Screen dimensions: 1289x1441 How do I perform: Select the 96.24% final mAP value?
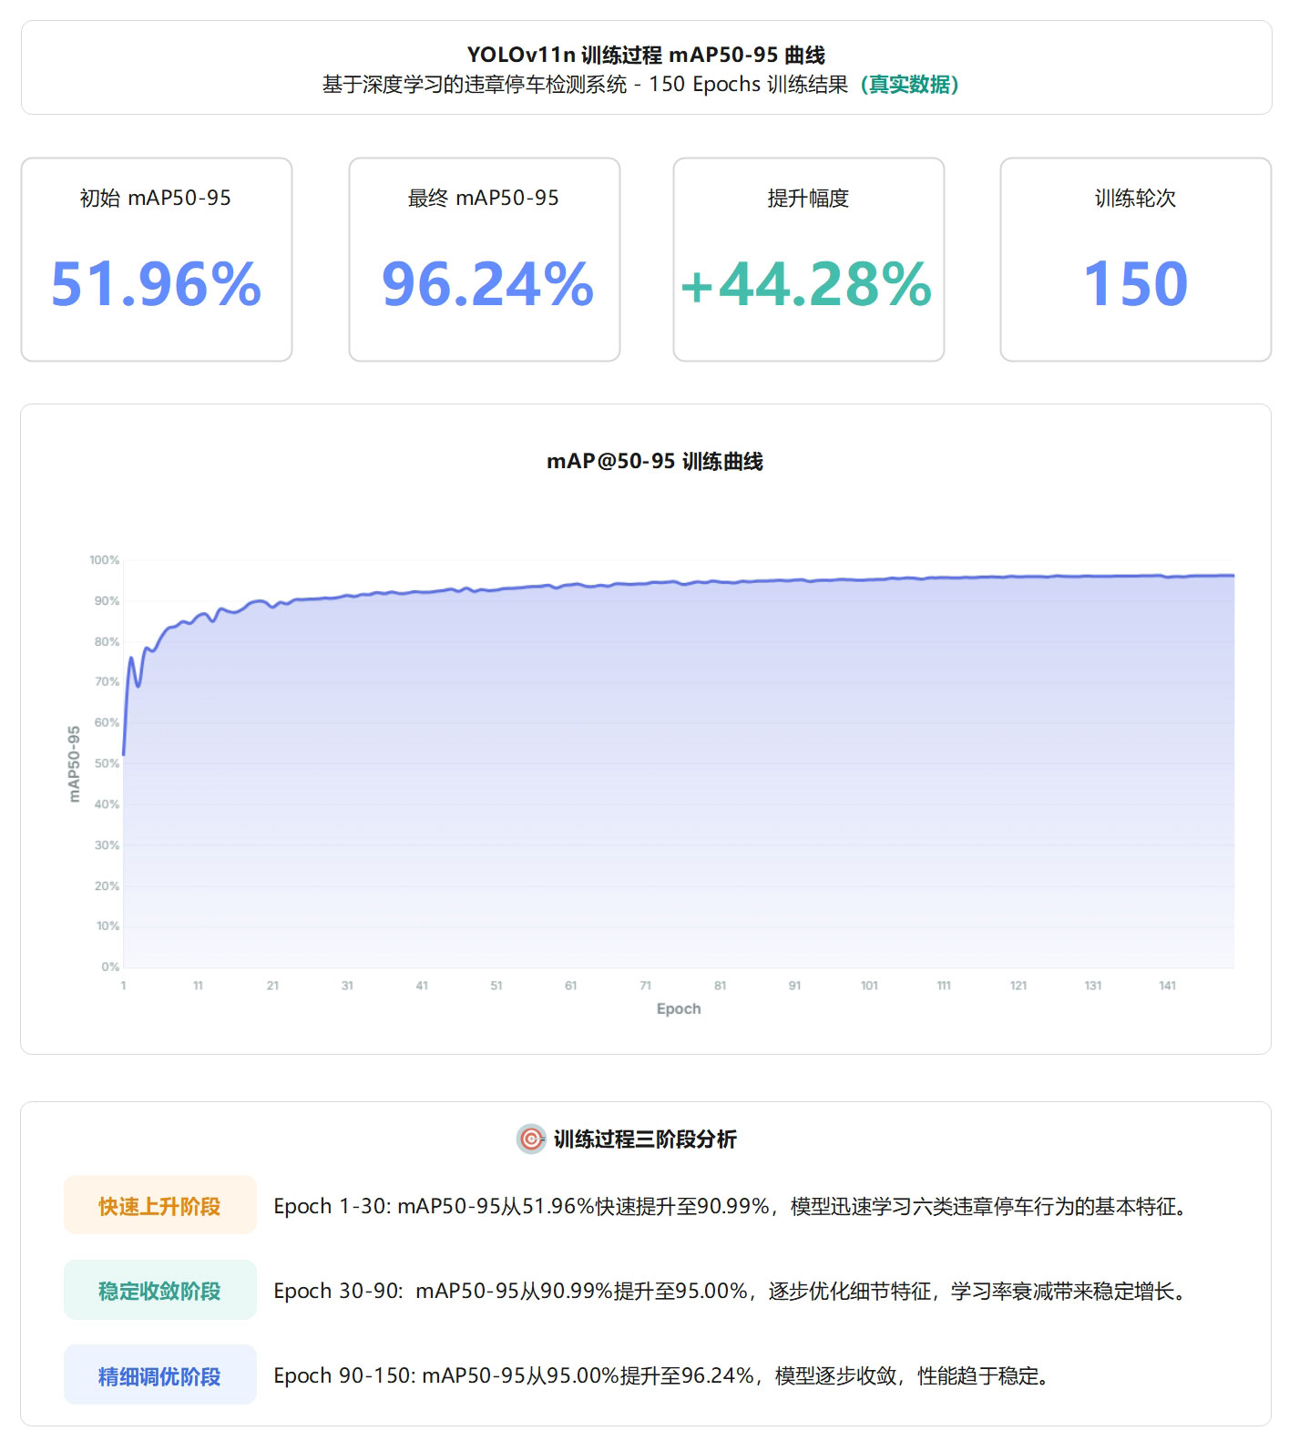point(487,284)
